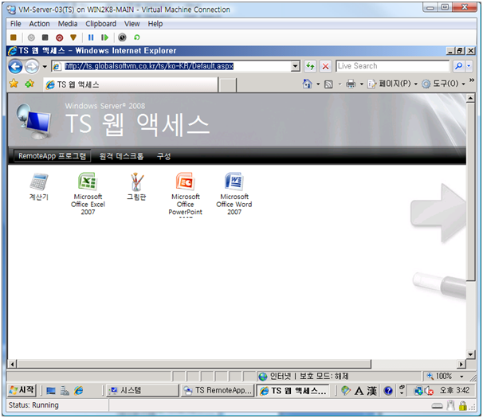
Task: Launch Microsoft Office Excel 2007 RemoteApp
Action: (88, 193)
